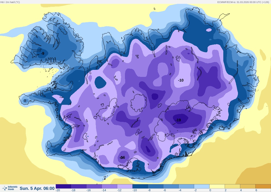The height and width of the screenshot is (192, 271).
Task: Click the '-14' legend scale label
Action: pos(104,190)
